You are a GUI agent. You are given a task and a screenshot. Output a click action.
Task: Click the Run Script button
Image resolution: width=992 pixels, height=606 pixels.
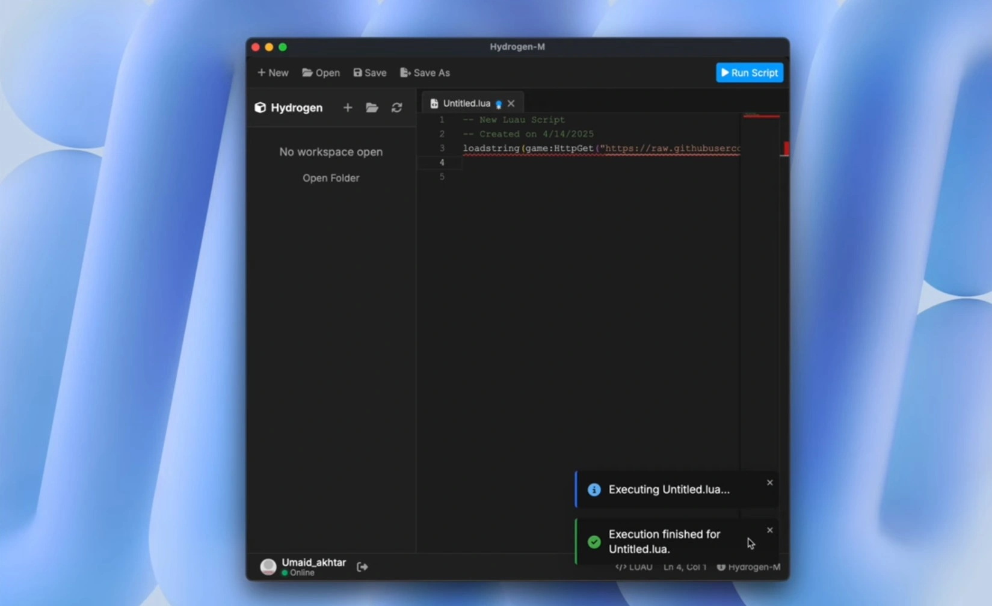coord(749,73)
